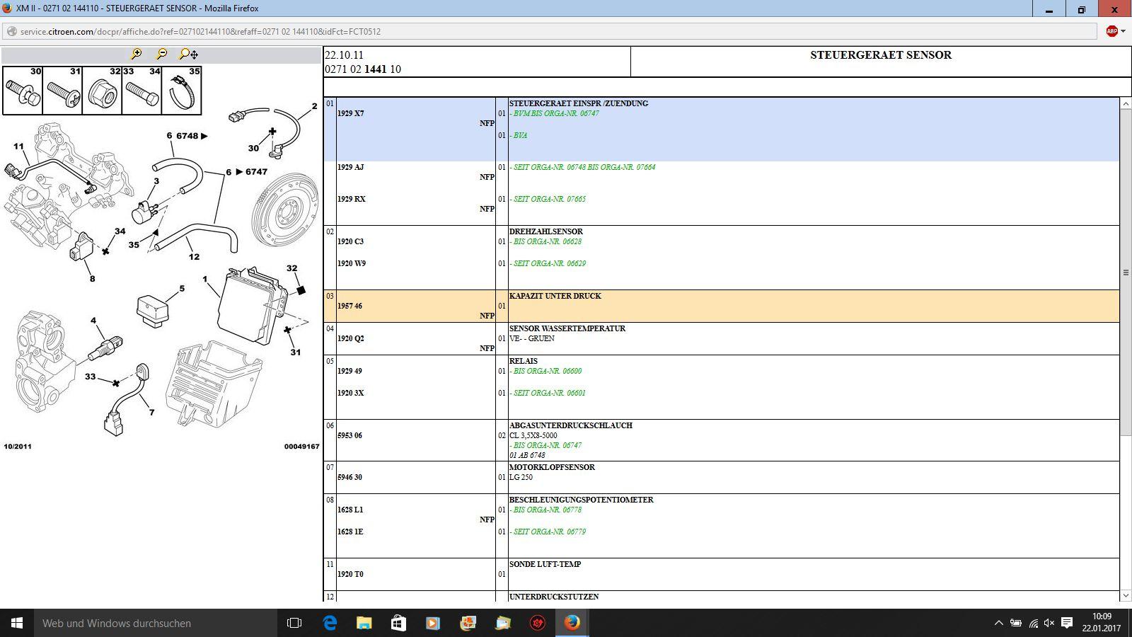Switch to Firefox in the taskbar
The height and width of the screenshot is (637, 1132).
click(572, 623)
